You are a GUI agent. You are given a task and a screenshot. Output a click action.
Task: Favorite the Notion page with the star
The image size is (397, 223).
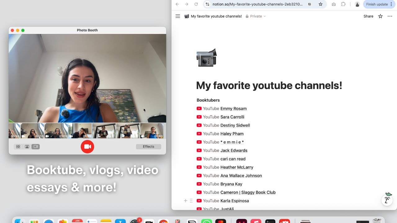[x=380, y=16]
